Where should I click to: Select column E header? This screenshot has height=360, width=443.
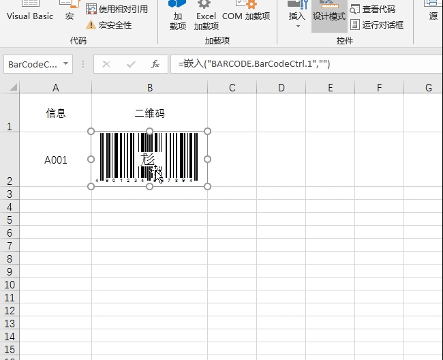pos(331,87)
